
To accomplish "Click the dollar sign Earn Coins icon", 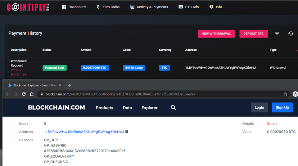I will click(98, 7).
